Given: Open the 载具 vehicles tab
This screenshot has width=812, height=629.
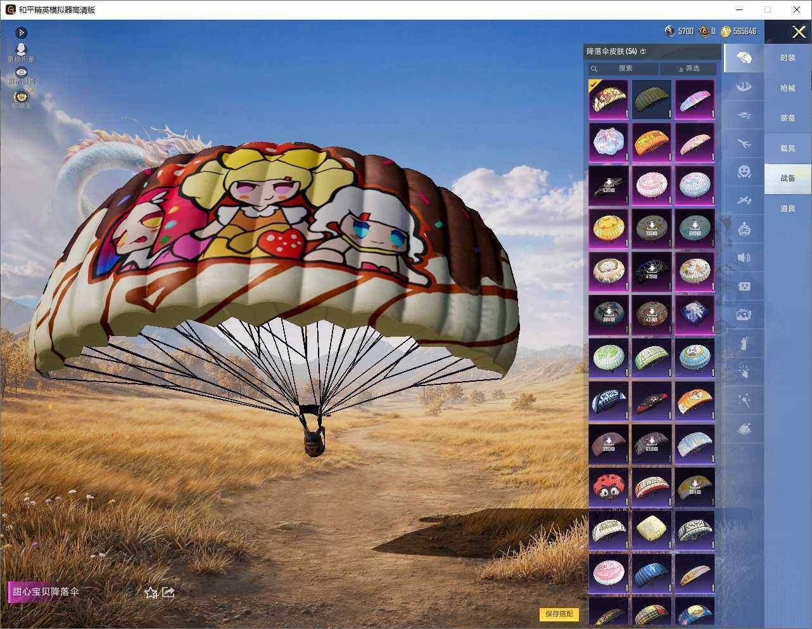Looking at the screenshot, I should coord(787,148).
